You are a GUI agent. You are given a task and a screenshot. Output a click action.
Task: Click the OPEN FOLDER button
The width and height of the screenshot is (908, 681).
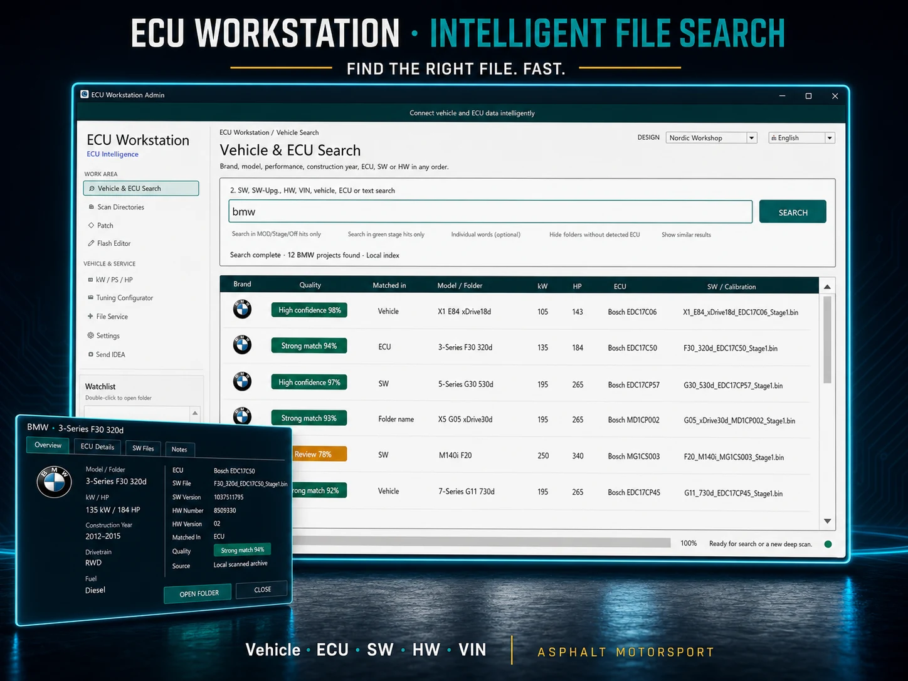coord(198,593)
